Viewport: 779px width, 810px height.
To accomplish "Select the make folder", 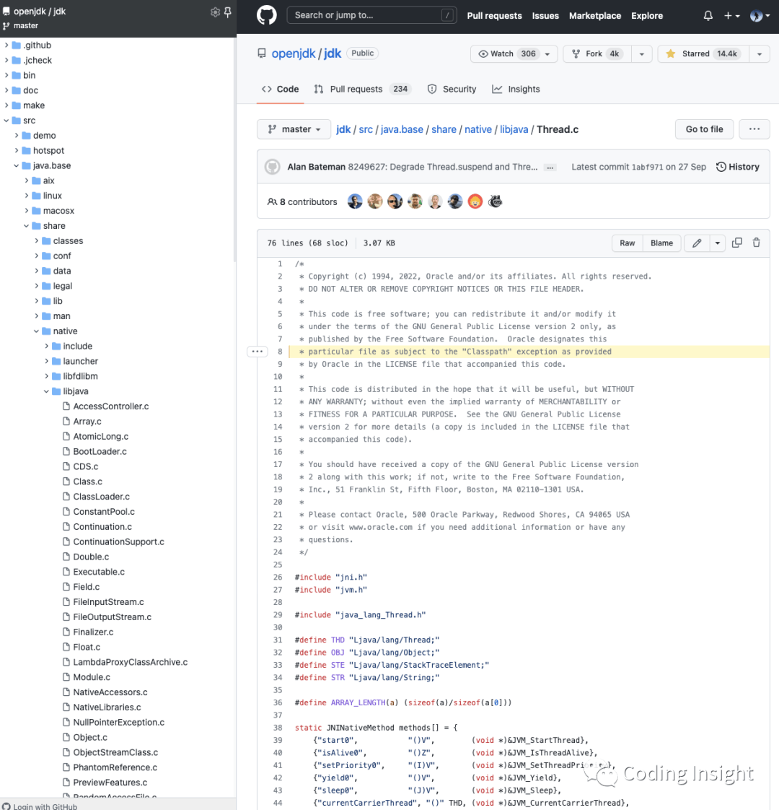I will [34, 105].
